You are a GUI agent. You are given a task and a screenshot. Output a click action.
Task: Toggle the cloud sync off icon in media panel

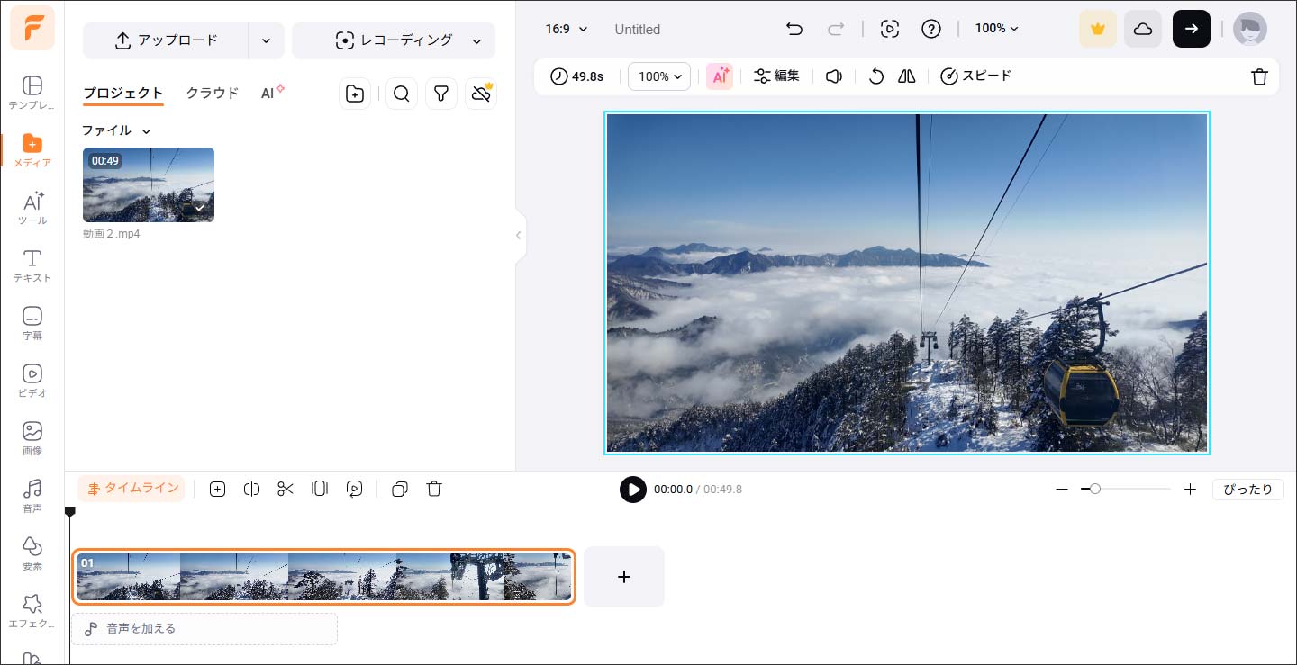pos(481,94)
